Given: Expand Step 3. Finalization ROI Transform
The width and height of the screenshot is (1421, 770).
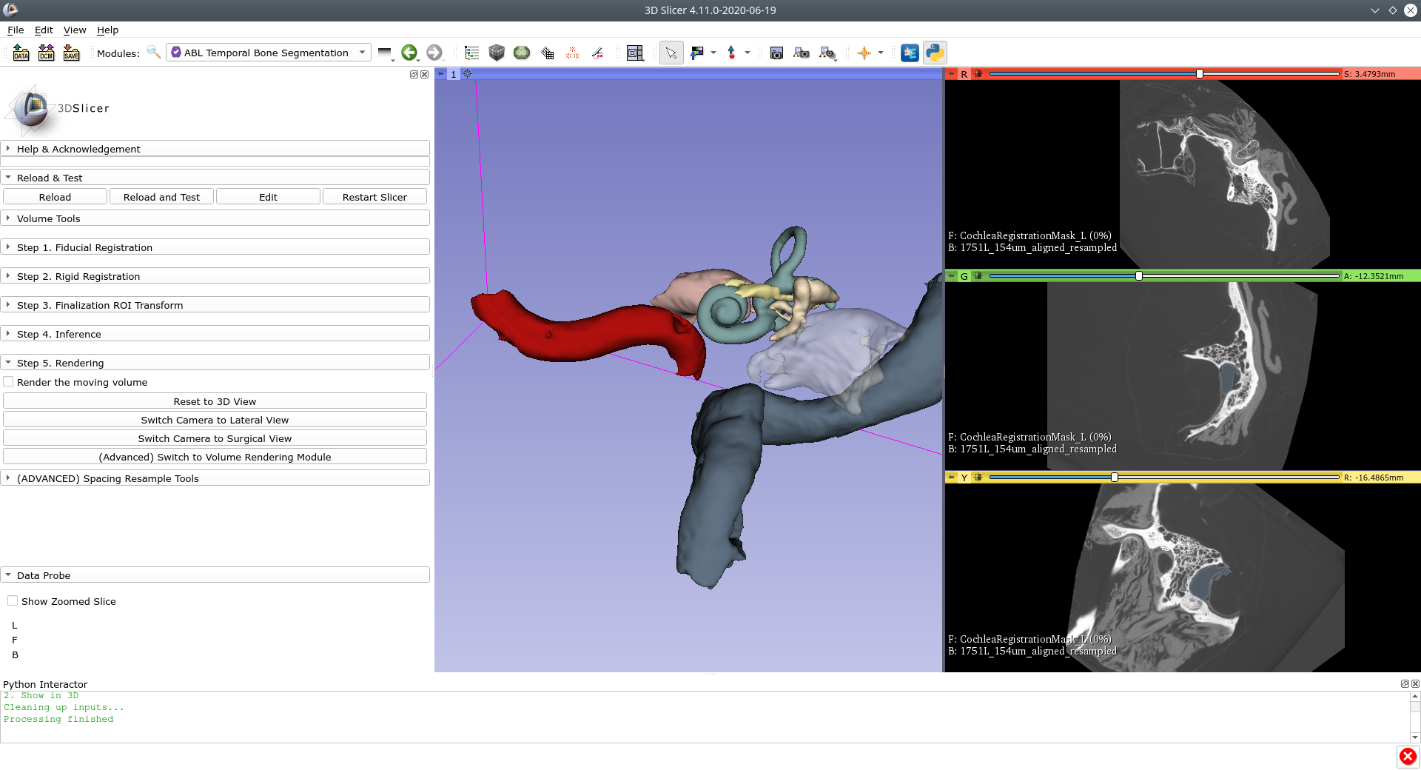Looking at the screenshot, I should pyautogui.click(x=215, y=305).
